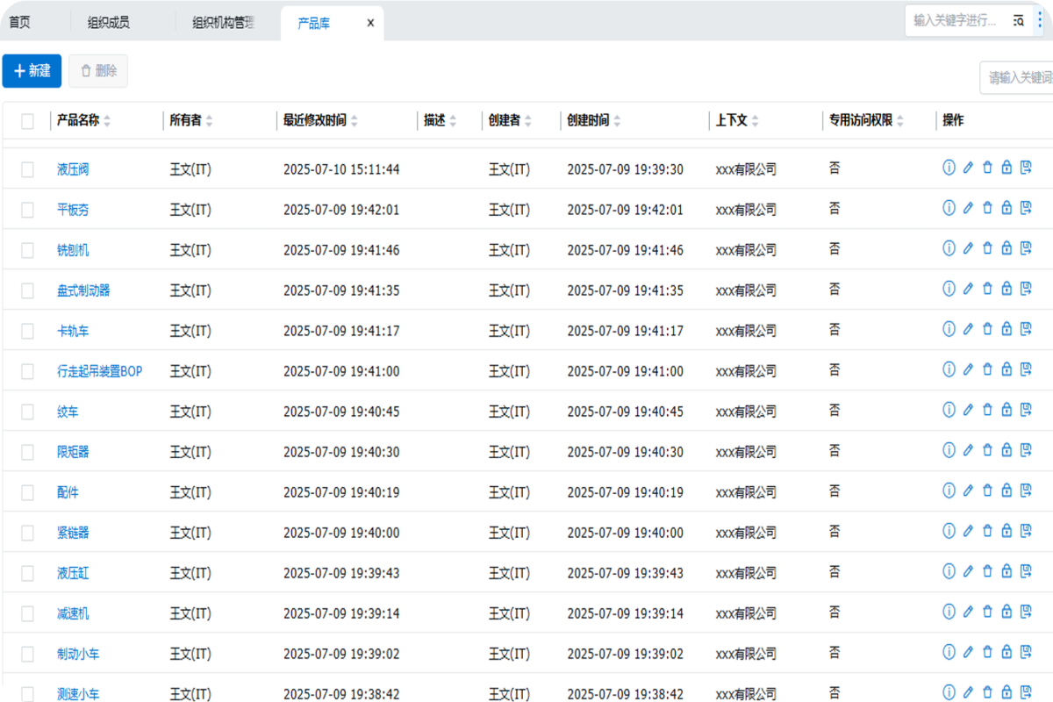The width and height of the screenshot is (1053, 702).
Task: Focus the 请输入关键词 table search field
Action: coord(1018,78)
